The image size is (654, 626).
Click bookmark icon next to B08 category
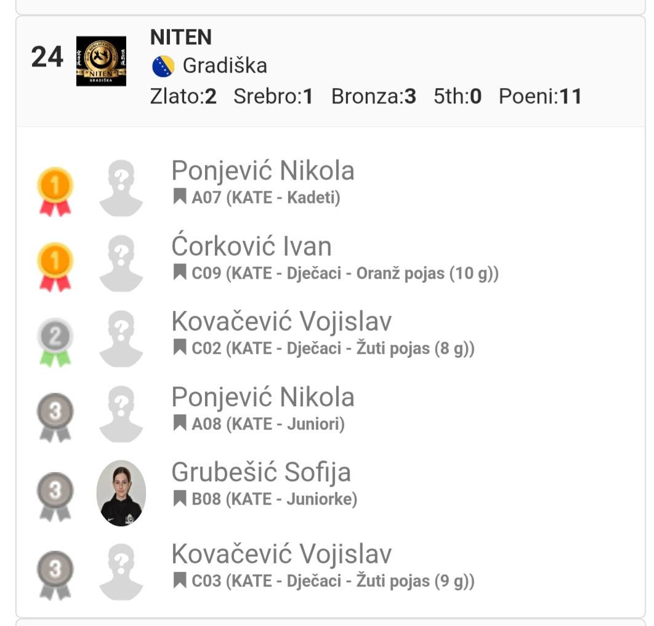(179, 499)
